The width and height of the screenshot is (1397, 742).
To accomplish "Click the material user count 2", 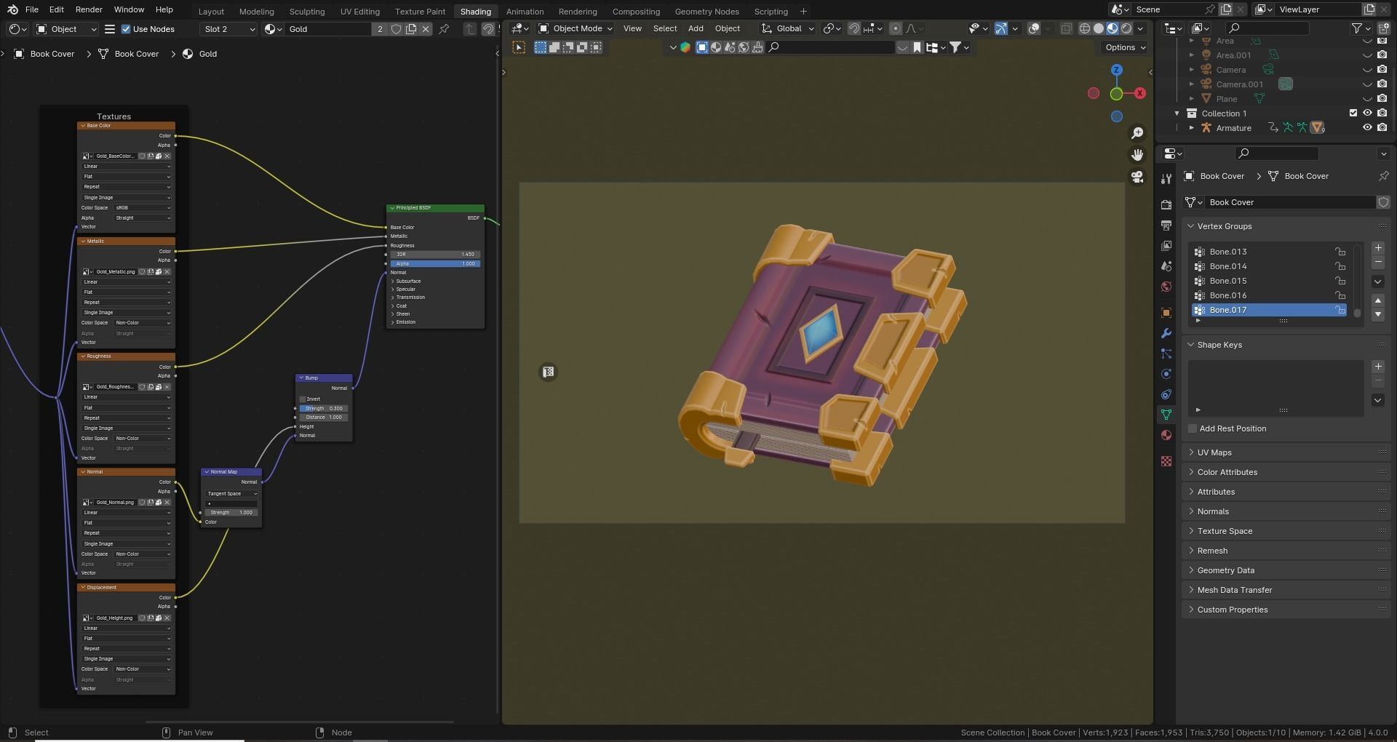I will [380, 29].
